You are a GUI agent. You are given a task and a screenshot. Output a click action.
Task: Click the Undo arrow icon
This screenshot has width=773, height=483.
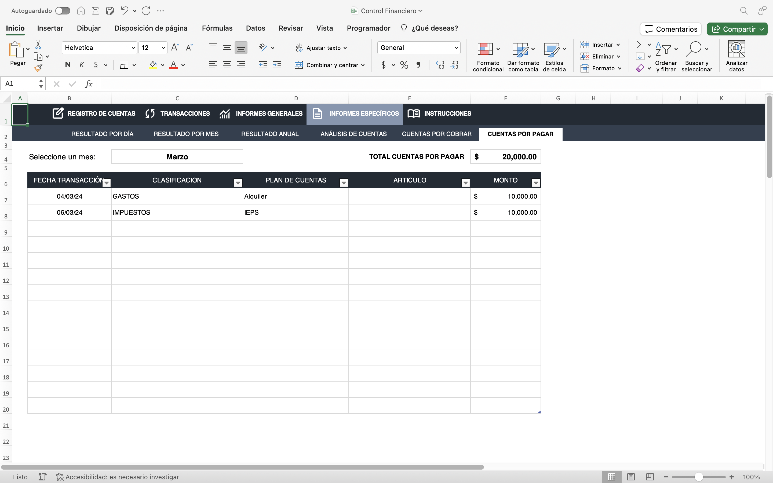click(125, 11)
